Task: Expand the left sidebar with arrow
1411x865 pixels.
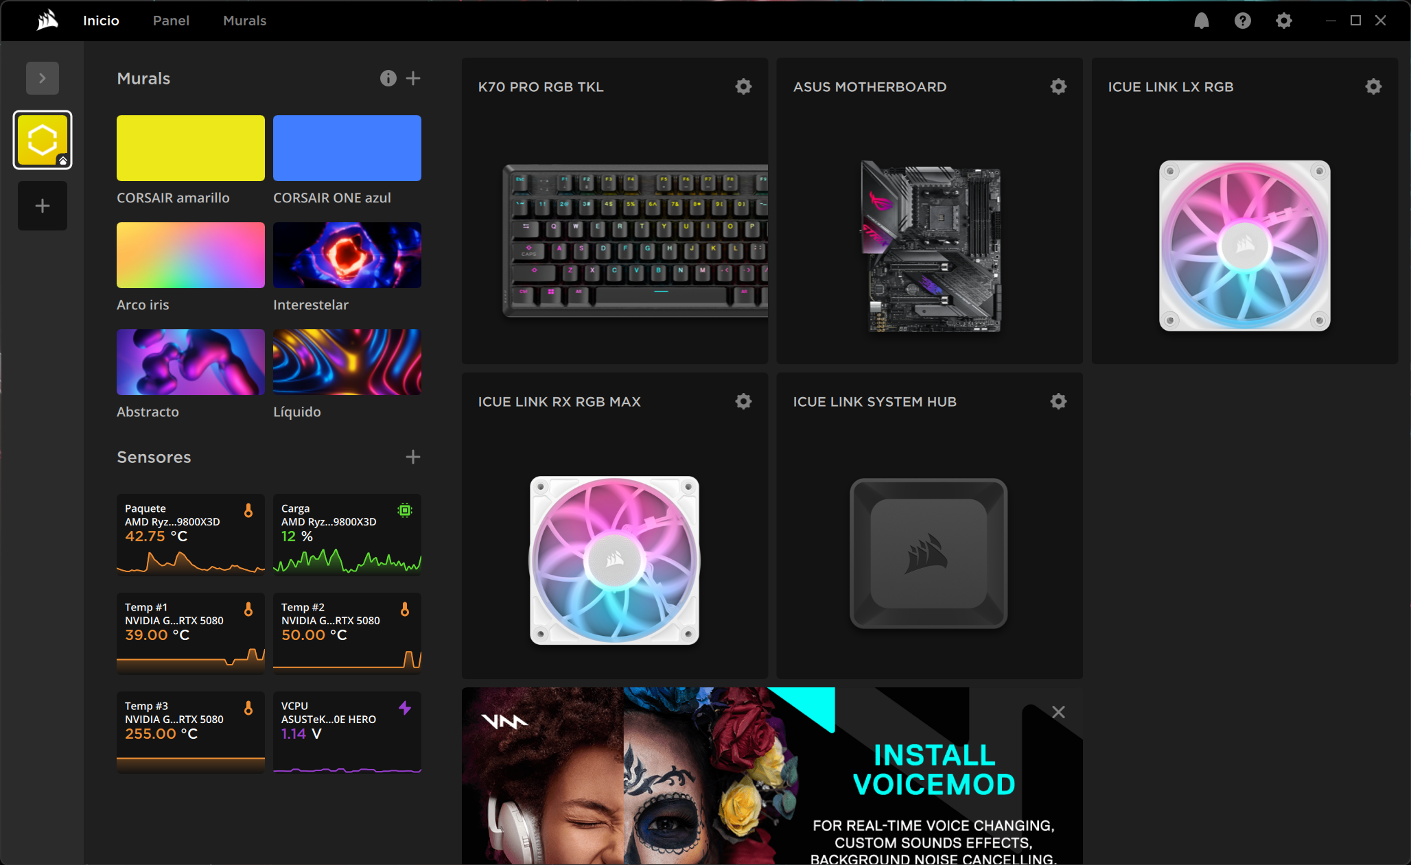Action: (43, 78)
